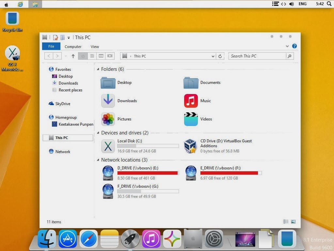Switch to the View tab

95,46
